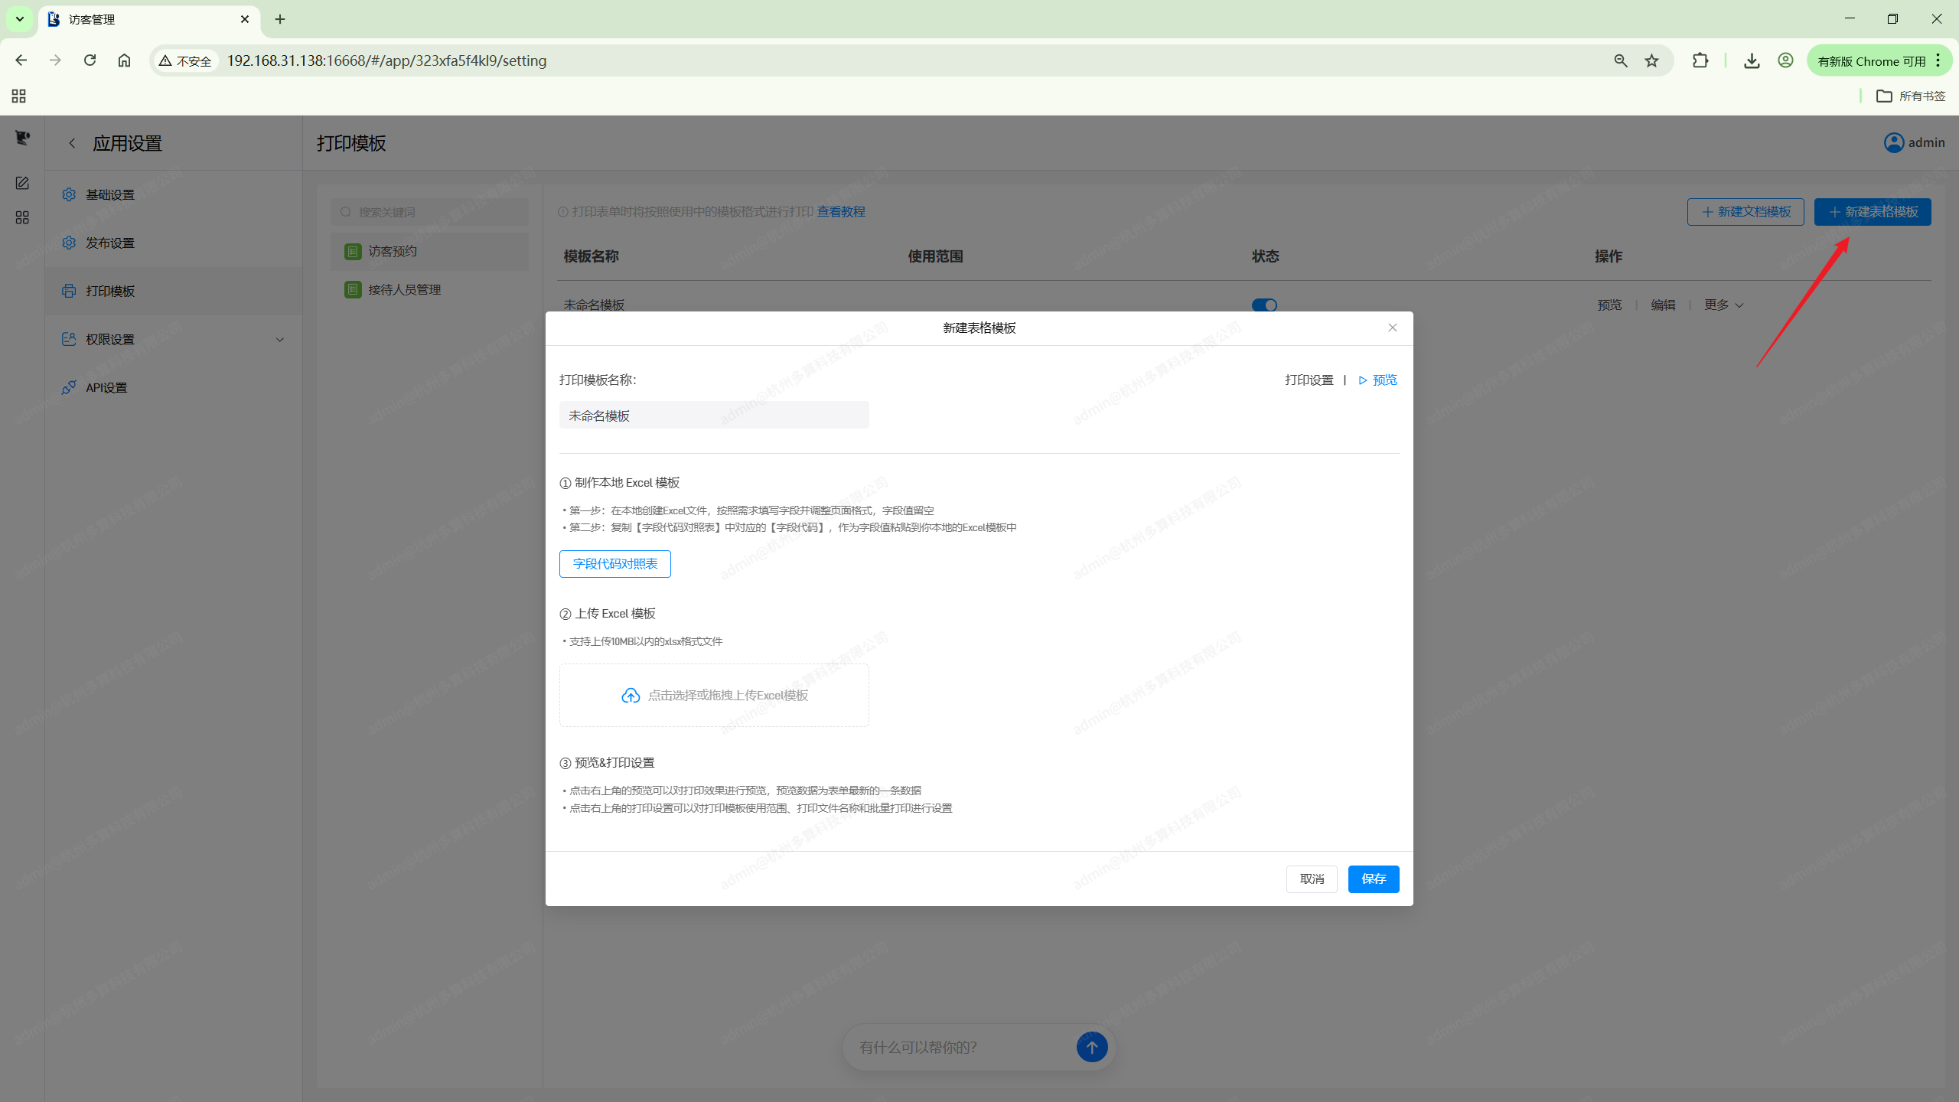Image resolution: width=1959 pixels, height=1102 pixels.
Task: Open 打印设置 in the dialog header
Action: pyautogui.click(x=1309, y=380)
